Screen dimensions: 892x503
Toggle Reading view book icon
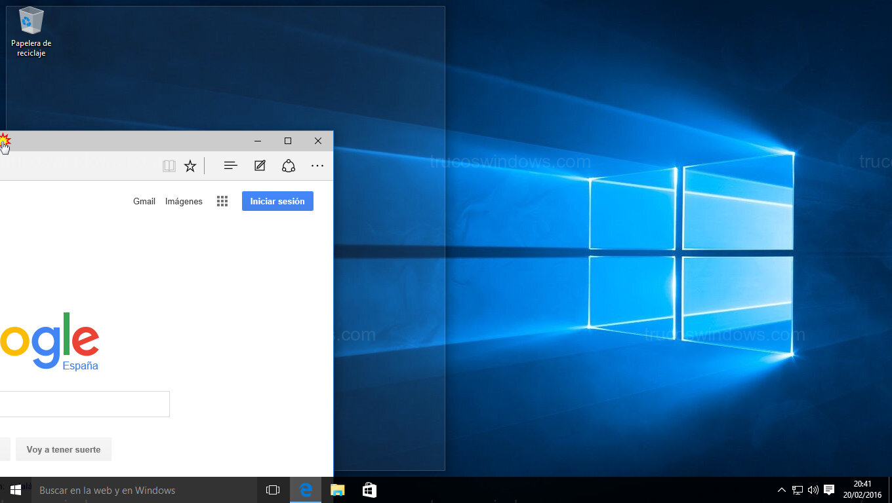169,166
